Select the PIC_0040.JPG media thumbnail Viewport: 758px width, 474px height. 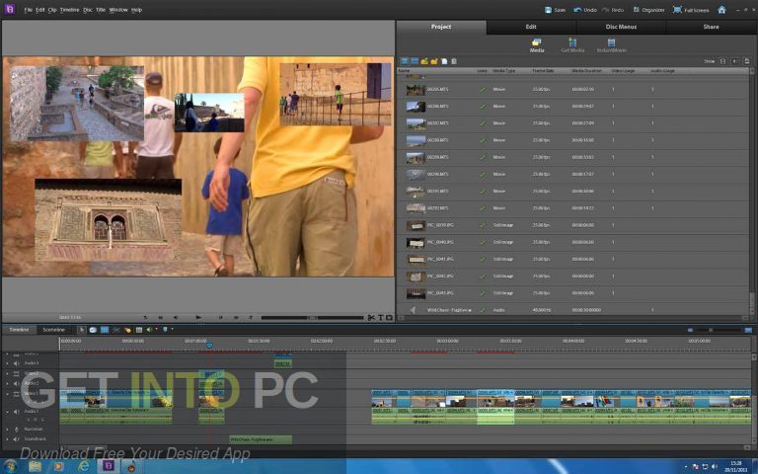pos(416,242)
